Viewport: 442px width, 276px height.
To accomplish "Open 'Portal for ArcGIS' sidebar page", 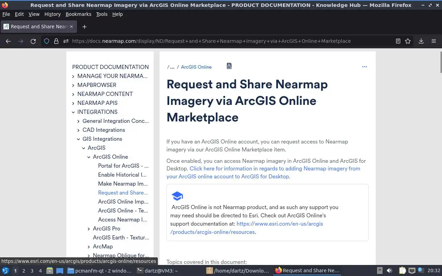I will [x=123, y=166].
